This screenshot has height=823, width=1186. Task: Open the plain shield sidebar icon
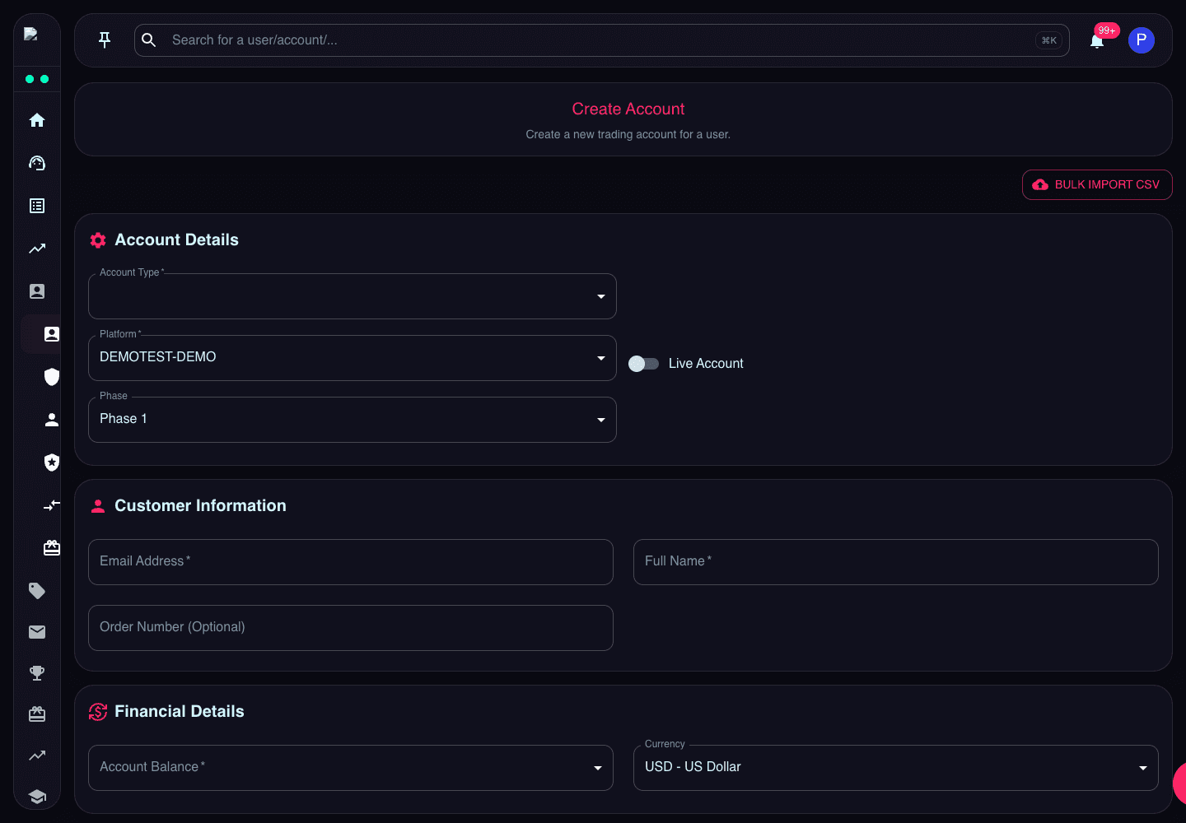tap(52, 377)
